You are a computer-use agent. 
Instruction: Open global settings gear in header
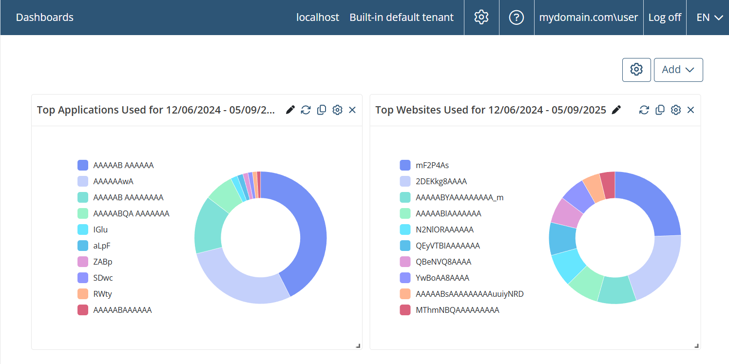(481, 18)
